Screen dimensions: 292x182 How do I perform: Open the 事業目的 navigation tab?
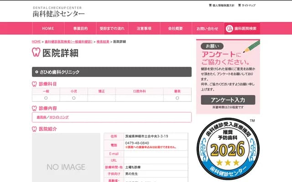[80, 29]
